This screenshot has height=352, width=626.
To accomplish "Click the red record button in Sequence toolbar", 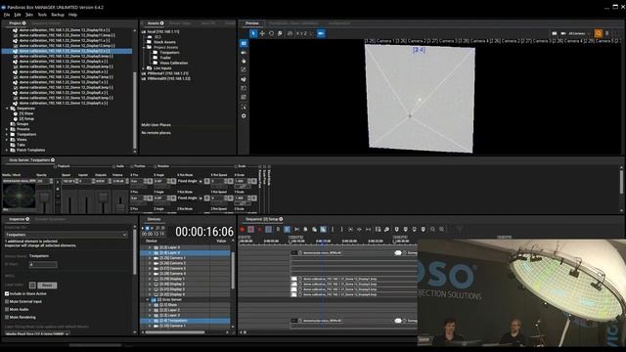I will pos(242,230).
